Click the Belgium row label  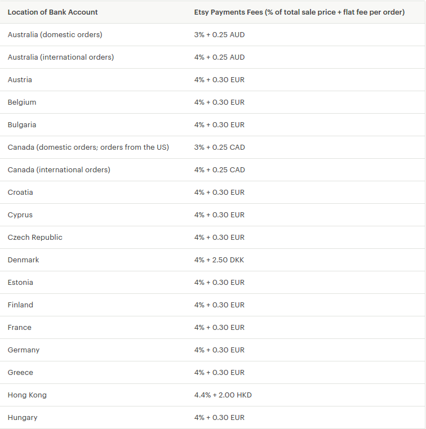22,102
